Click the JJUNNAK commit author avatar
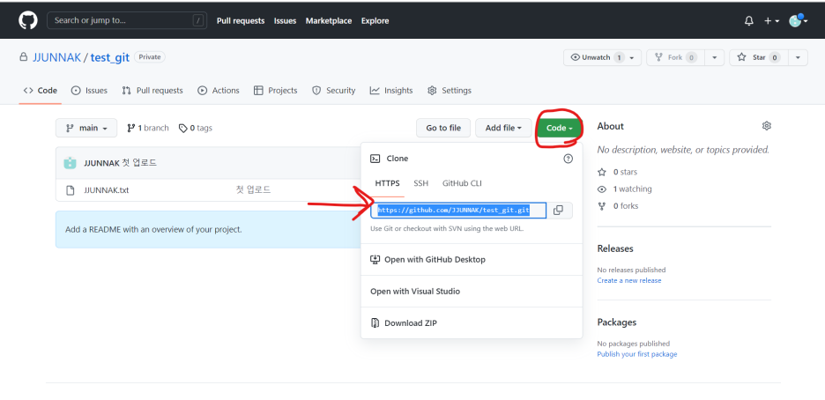 (x=70, y=163)
